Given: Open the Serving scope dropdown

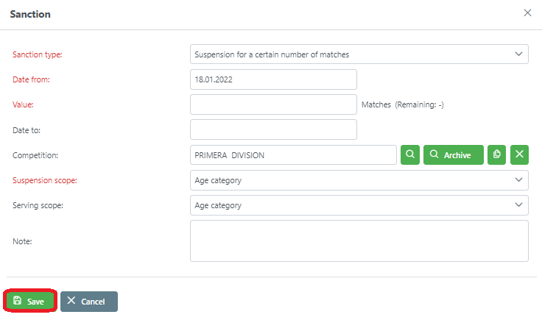Looking at the screenshot, I should tap(359, 205).
